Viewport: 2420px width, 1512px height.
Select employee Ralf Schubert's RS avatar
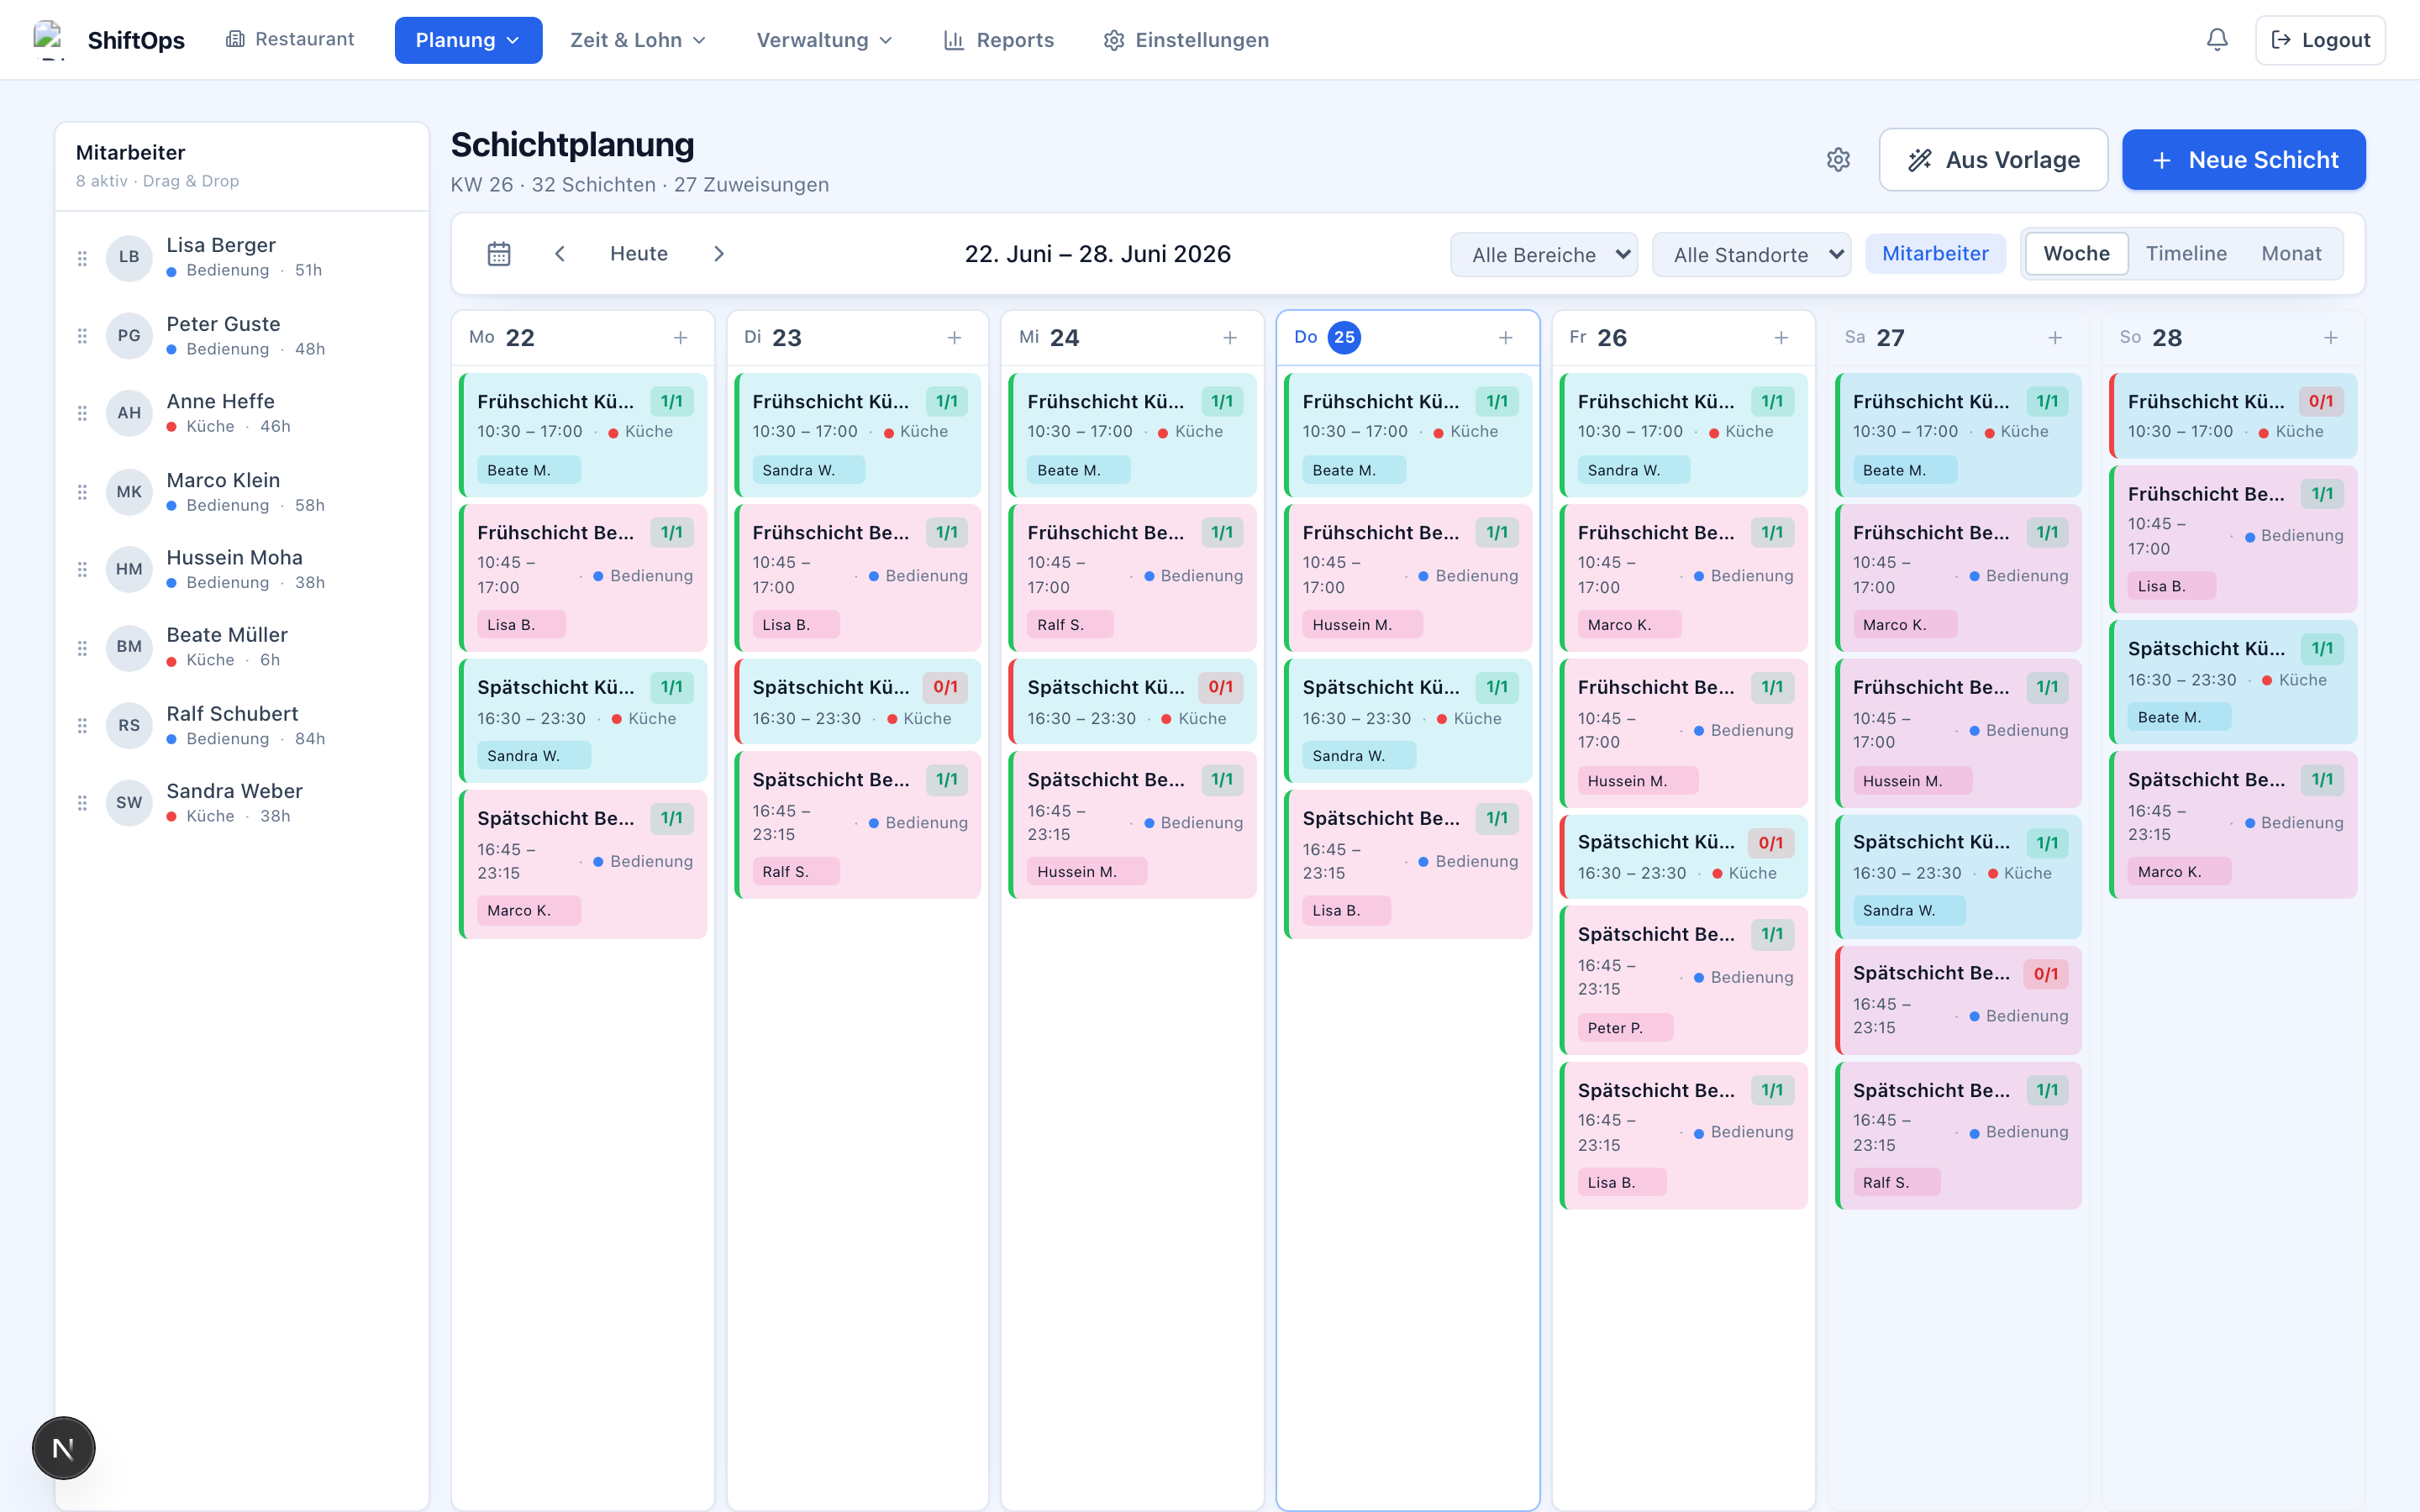click(x=129, y=725)
